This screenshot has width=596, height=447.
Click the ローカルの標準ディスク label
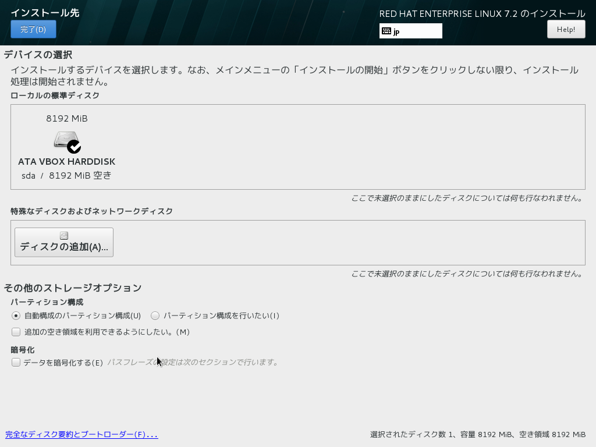point(55,95)
